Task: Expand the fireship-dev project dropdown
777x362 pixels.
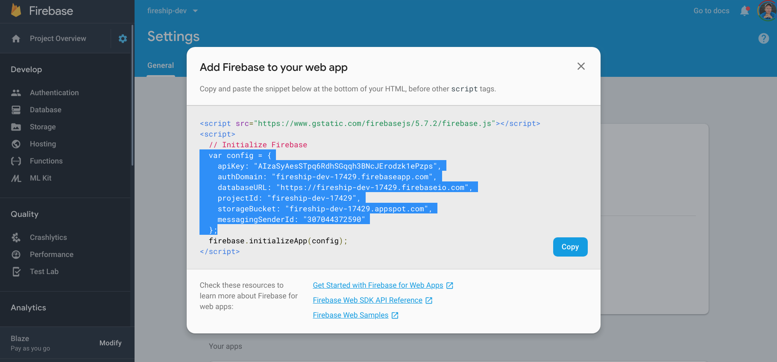Action: 173,11
